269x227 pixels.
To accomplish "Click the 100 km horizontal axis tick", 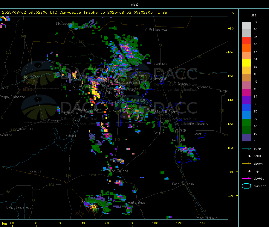I will 155,223.
